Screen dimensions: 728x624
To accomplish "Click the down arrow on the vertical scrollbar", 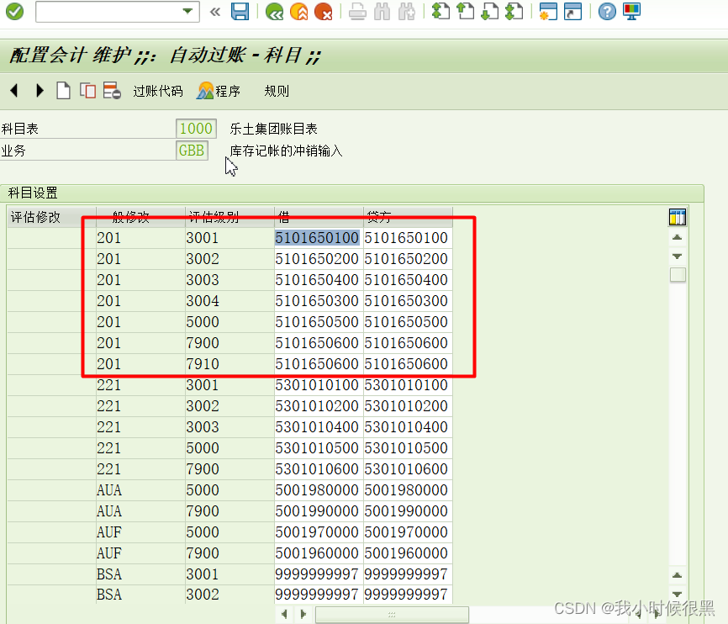I will tap(677, 595).
